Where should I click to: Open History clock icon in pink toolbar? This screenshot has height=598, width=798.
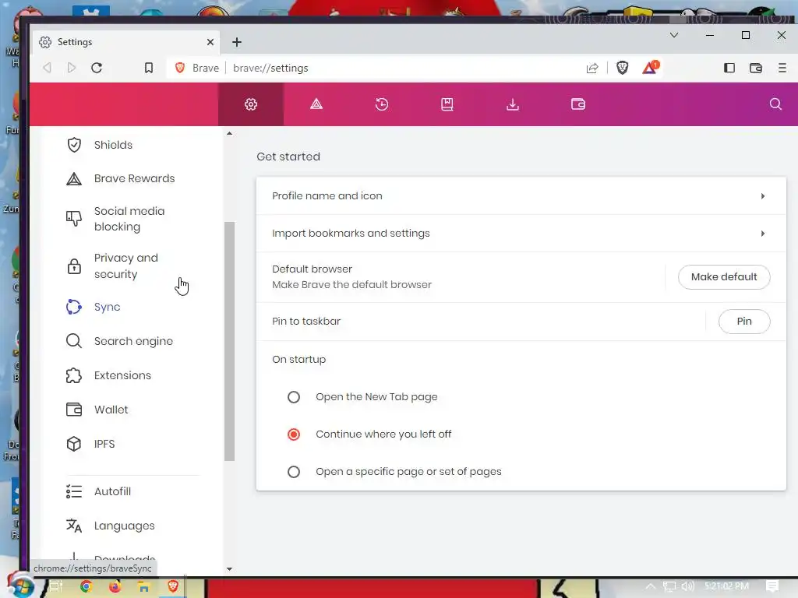click(x=382, y=104)
